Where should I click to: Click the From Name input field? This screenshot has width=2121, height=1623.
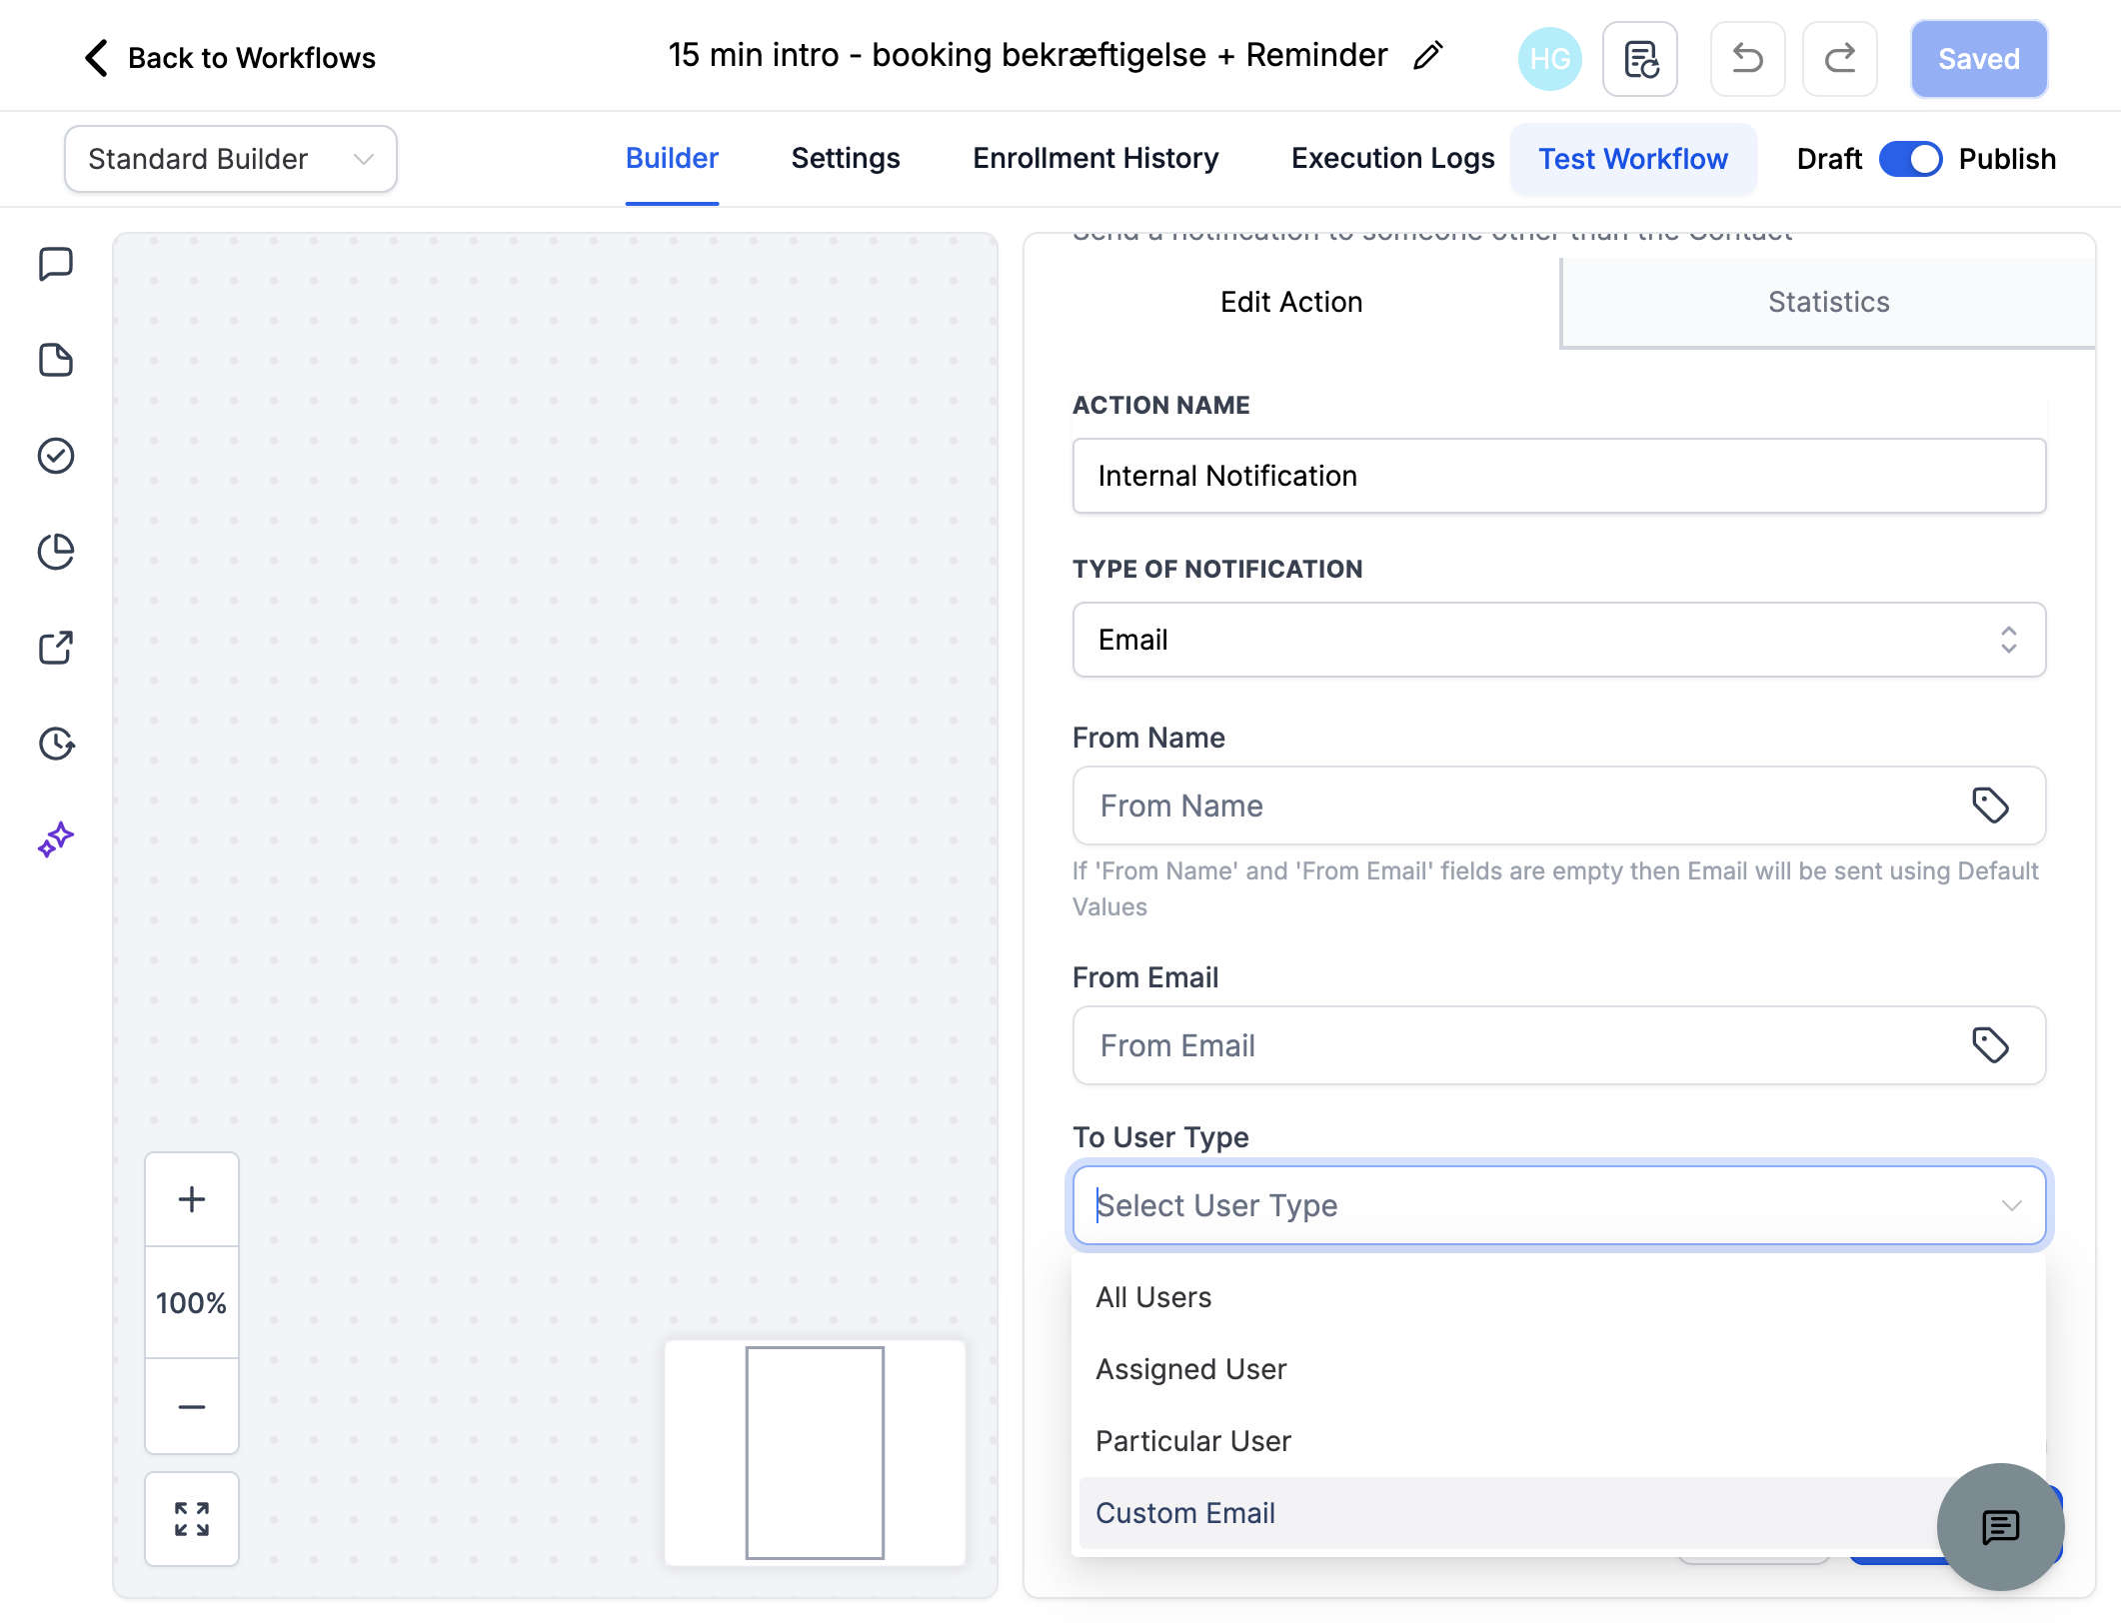point(1559,806)
